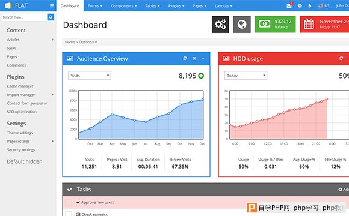Open the Tables menu
349x216 pixels.
152,6
